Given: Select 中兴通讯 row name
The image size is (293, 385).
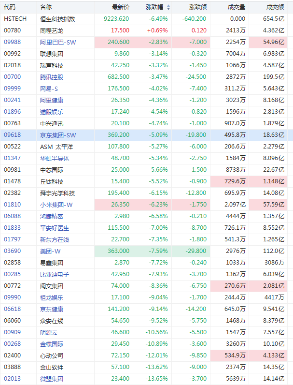Looking at the screenshot, I should click(x=52, y=123).
